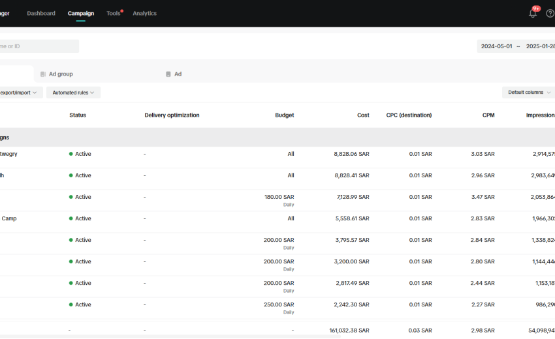Click the 250.00 SAR daily budget cell
This screenshot has height=339, width=555.
pos(279,304)
